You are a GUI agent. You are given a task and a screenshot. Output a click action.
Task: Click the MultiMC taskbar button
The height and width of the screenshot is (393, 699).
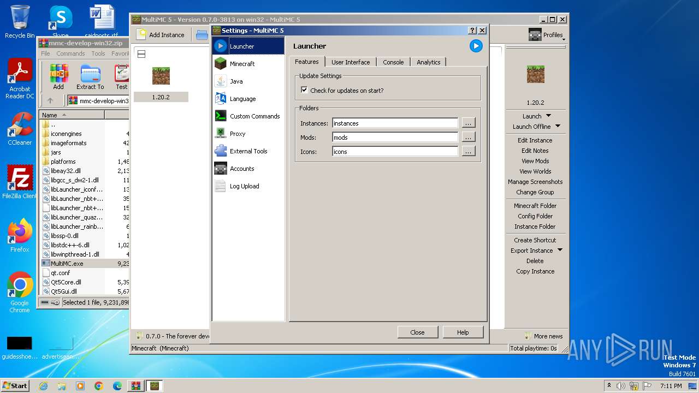point(155,386)
